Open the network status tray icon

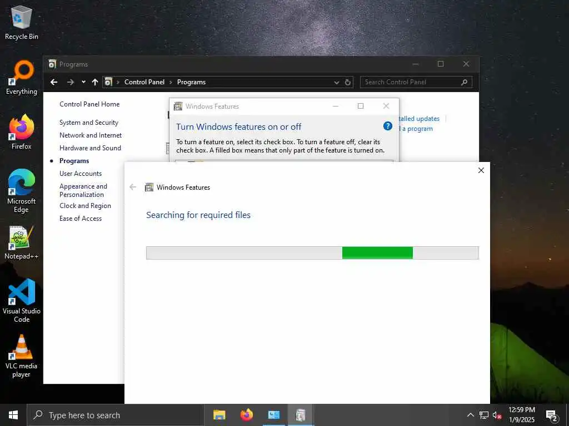pos(484,415)
